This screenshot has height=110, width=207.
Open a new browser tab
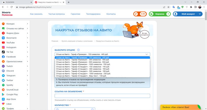[x=69, y=2]
